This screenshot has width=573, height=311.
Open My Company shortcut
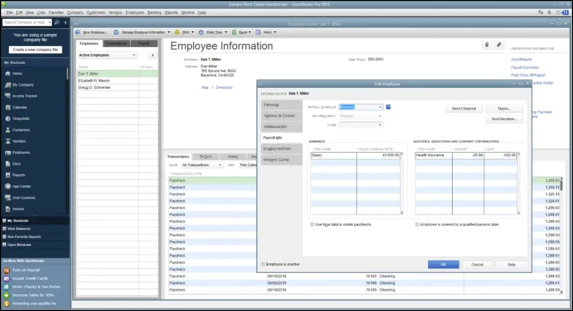pos(22,85)
